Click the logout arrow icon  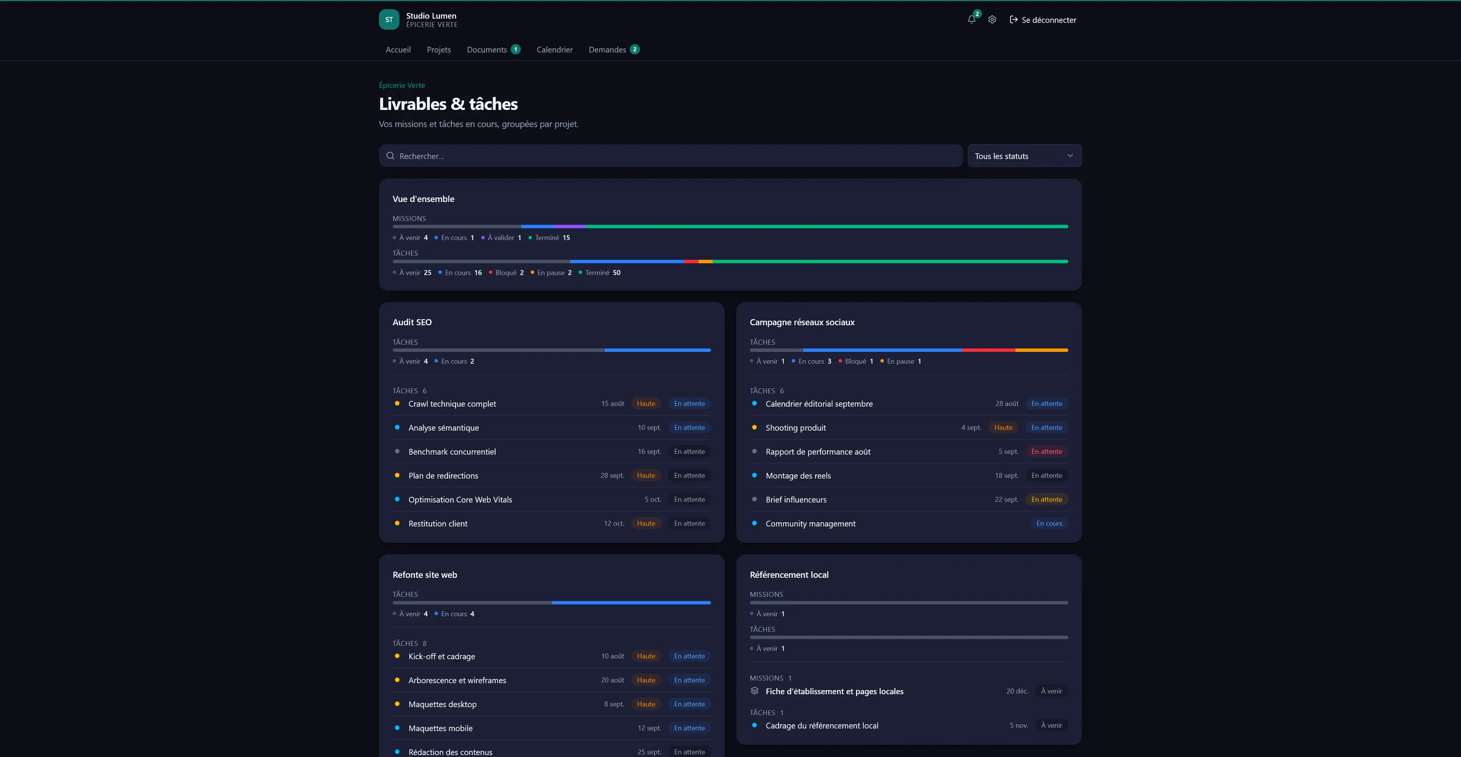[1014, 20]
